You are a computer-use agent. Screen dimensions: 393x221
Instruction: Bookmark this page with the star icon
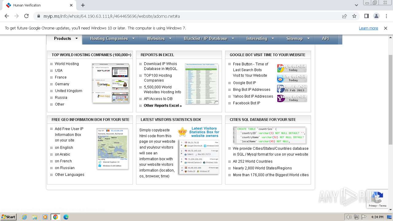[354, 16]
